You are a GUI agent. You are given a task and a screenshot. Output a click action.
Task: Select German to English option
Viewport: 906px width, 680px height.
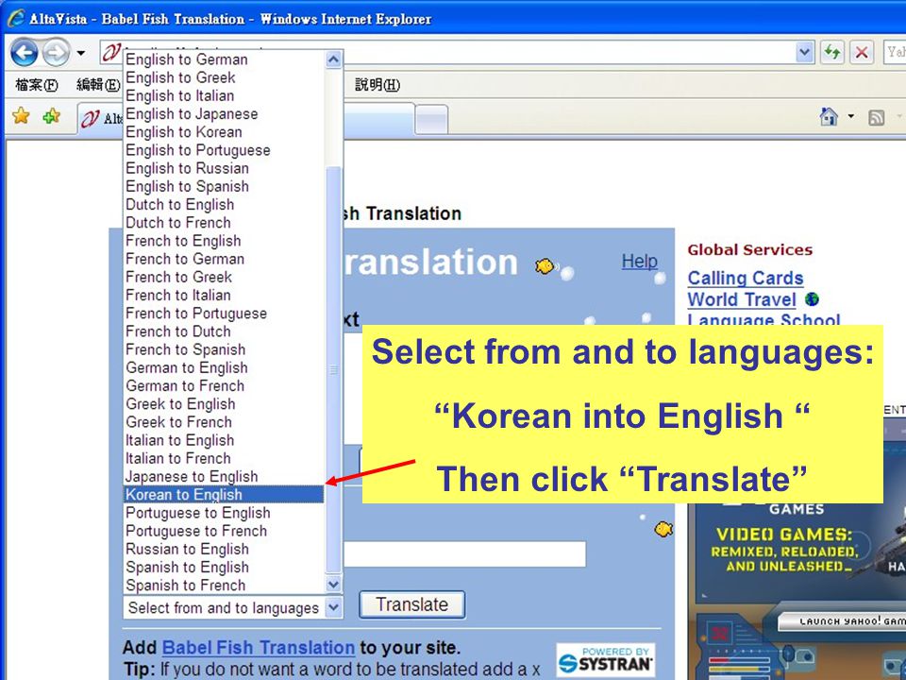pos(225,367)
